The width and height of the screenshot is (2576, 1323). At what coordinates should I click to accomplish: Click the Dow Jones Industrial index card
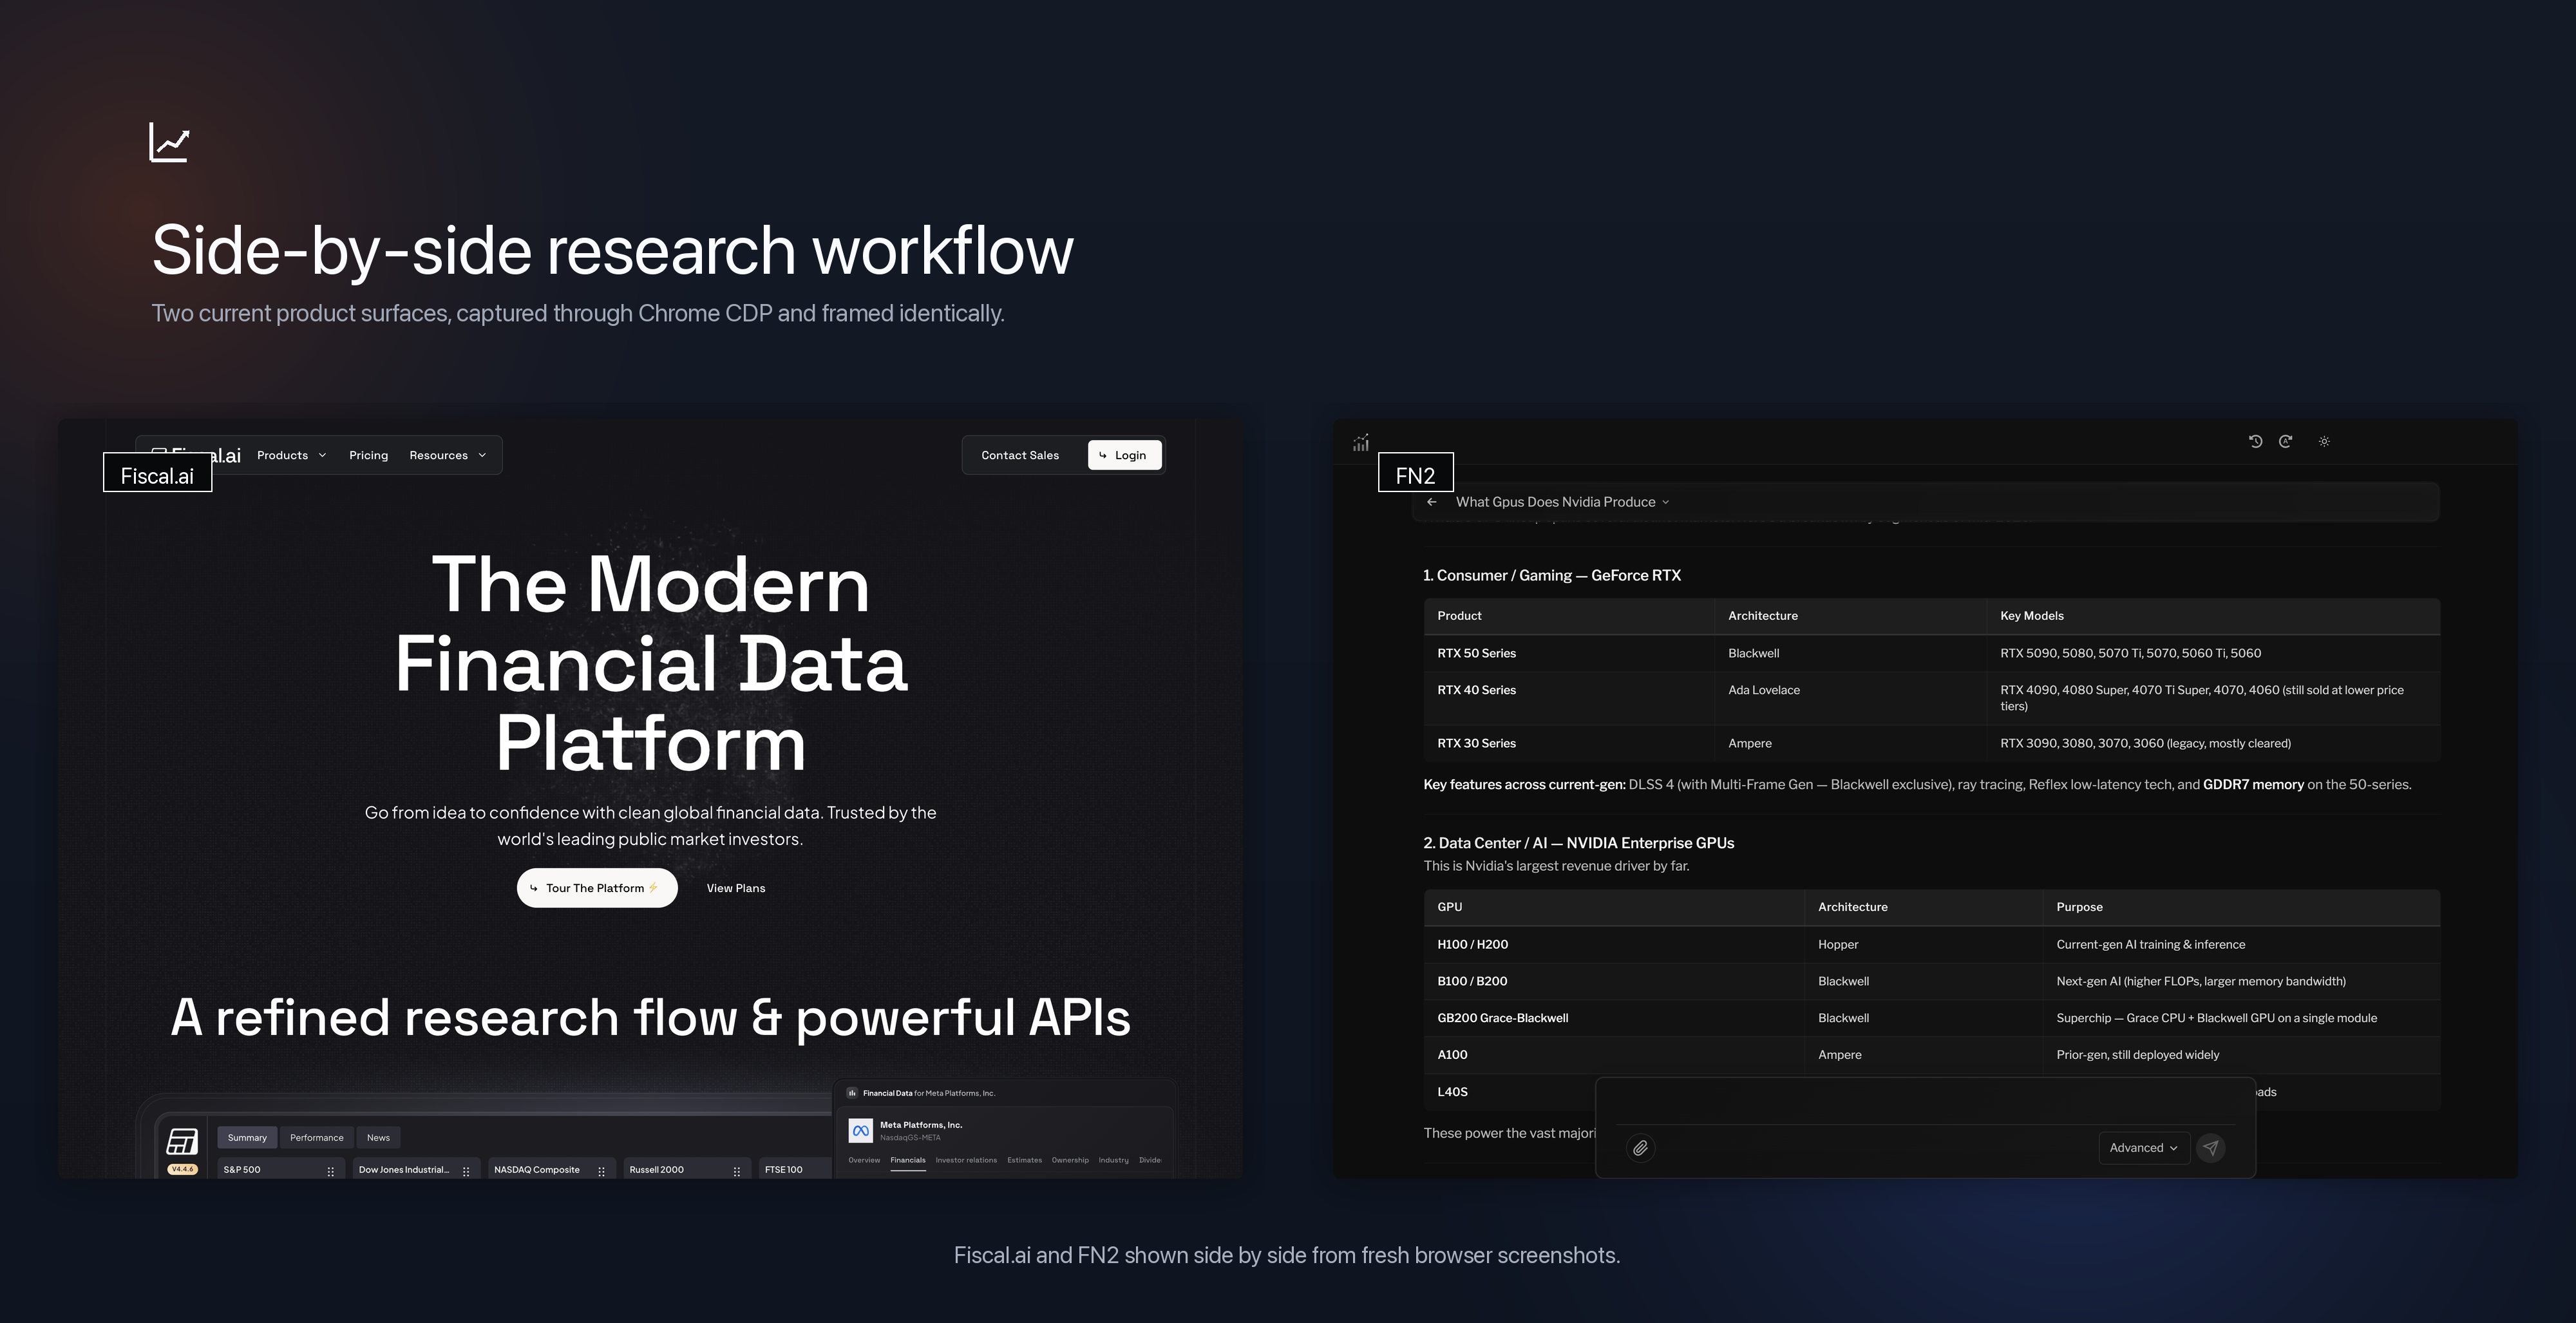(416, 1168)
